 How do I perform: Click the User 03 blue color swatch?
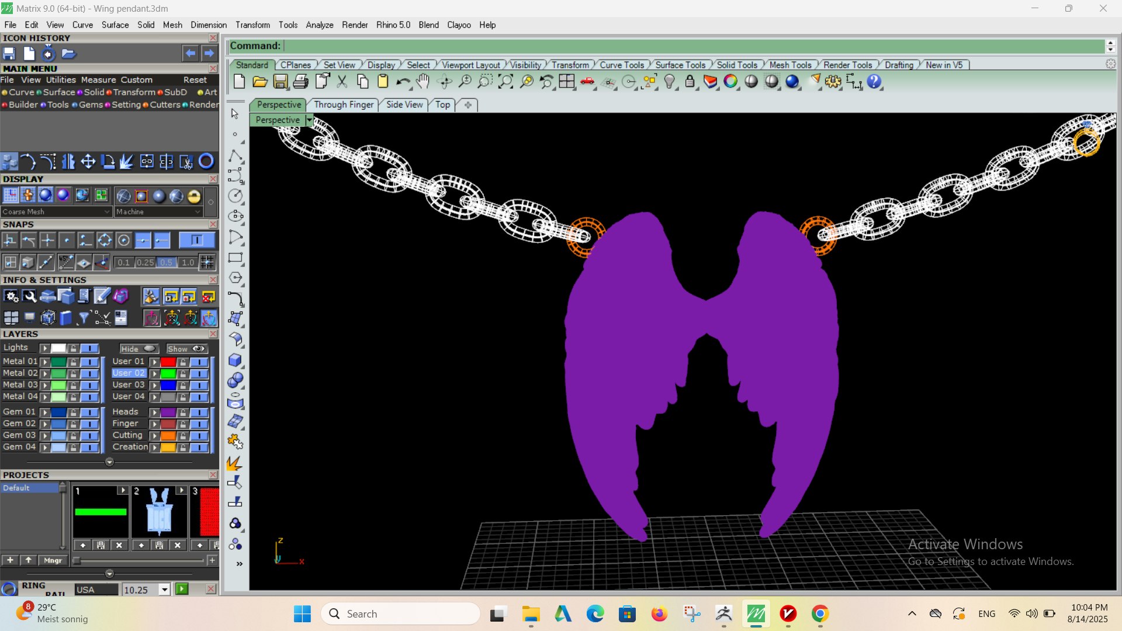(x=168, y=386)
